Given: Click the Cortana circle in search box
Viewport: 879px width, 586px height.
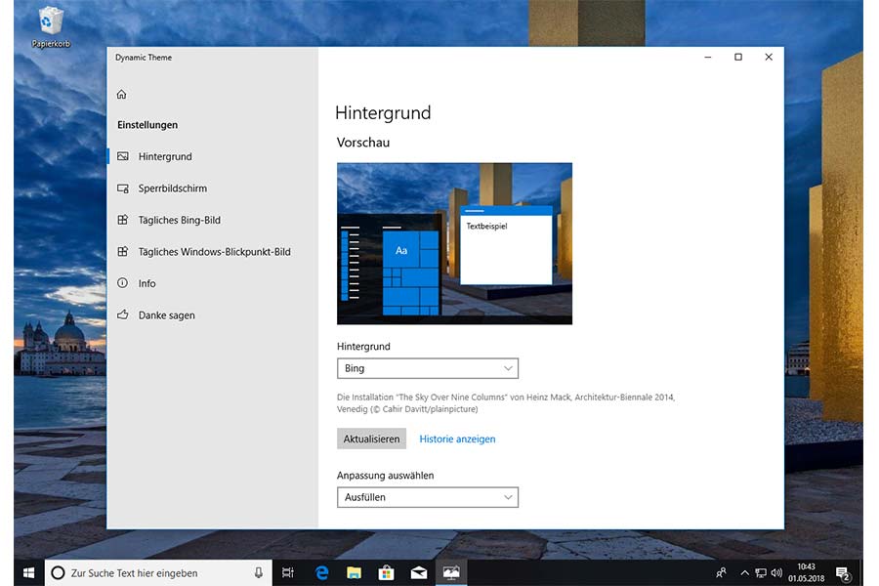Looking at the screenshot, I should (x=58, y=572).
